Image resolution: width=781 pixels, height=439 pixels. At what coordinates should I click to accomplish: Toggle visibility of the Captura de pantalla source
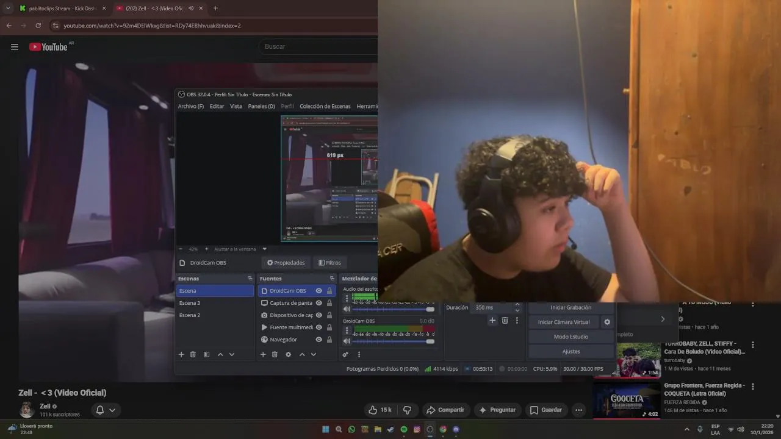[319, 303]
